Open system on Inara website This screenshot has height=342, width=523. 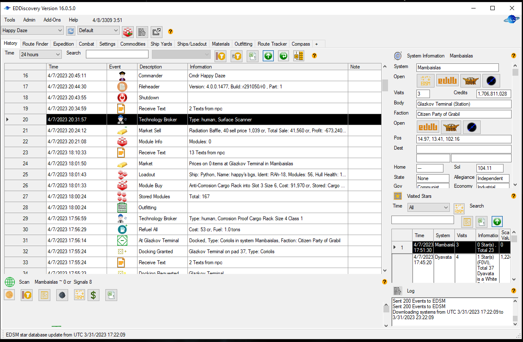471,80
